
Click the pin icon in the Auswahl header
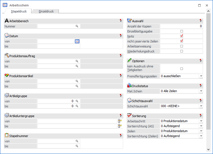click(x=201, y=20)
